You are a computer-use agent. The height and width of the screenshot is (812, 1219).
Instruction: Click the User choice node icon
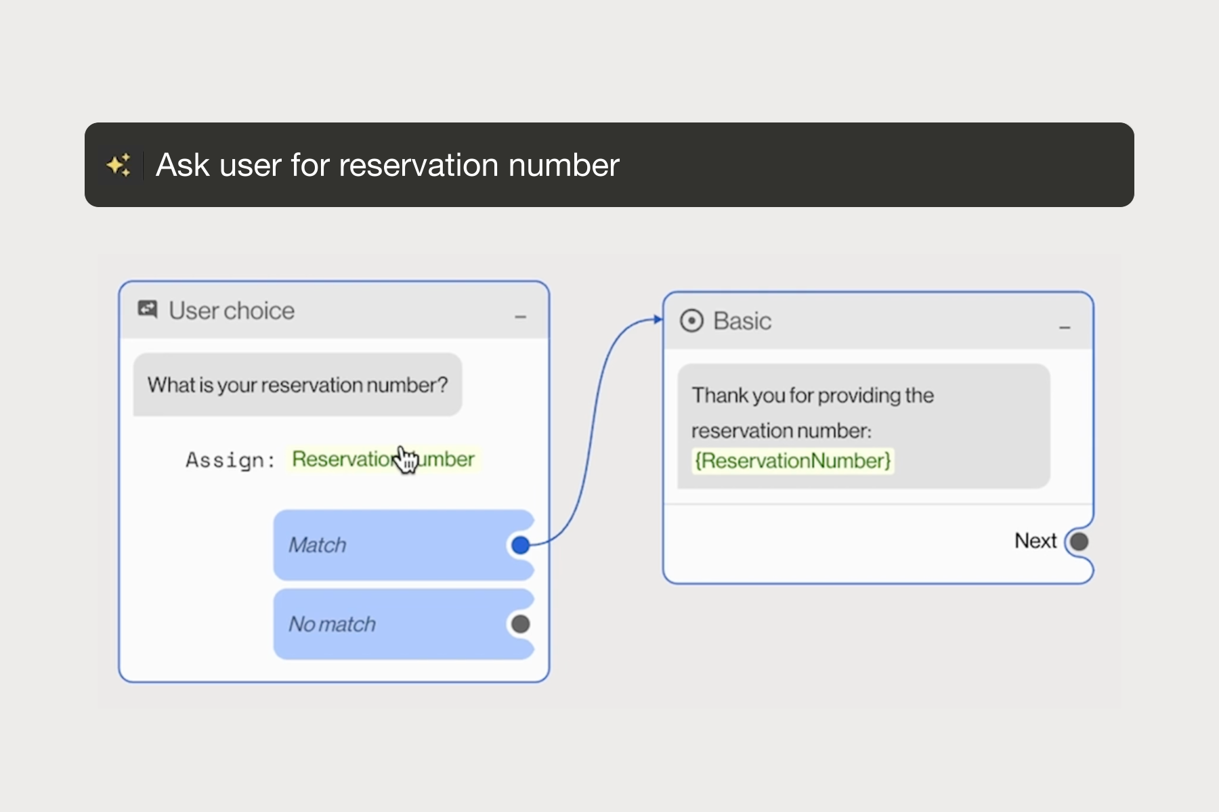[148, 309]
